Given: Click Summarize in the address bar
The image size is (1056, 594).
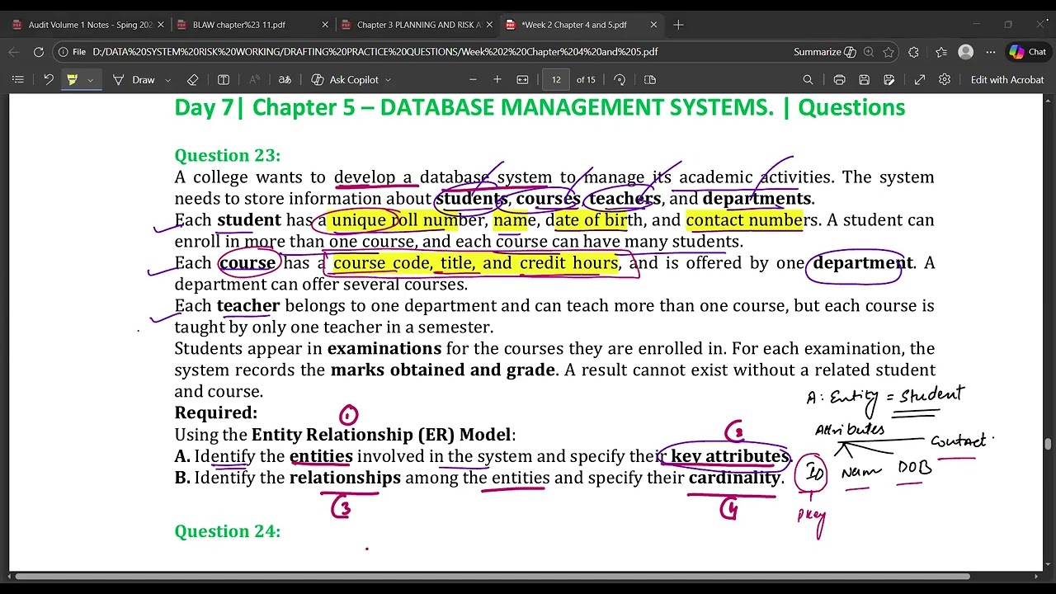Looking at the screenshot, I should [x=825, y=52].
